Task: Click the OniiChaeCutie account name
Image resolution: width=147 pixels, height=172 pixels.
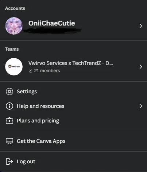Action: coord(52,23)
